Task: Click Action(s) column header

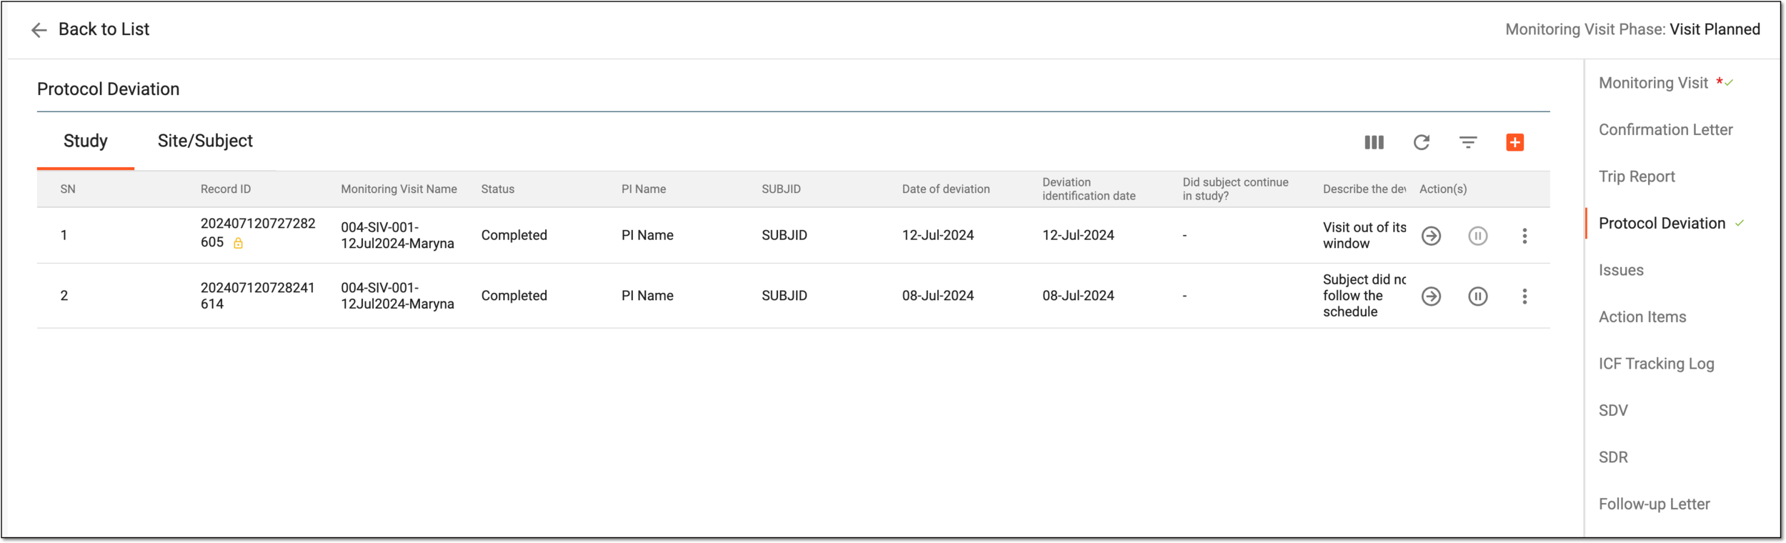Action: tap(1443, 189)
